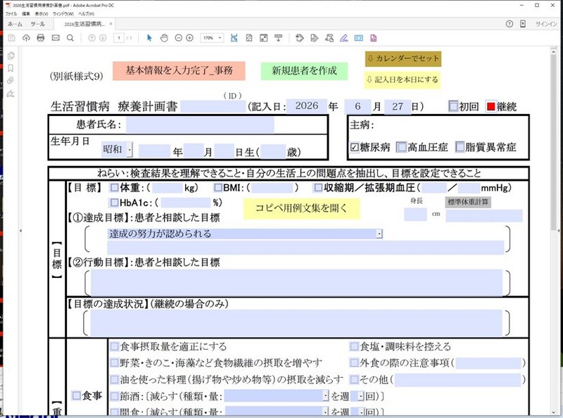Screen dimensions: 563x418
Task: Enter full screen mode icon
Action: point(263,38)
